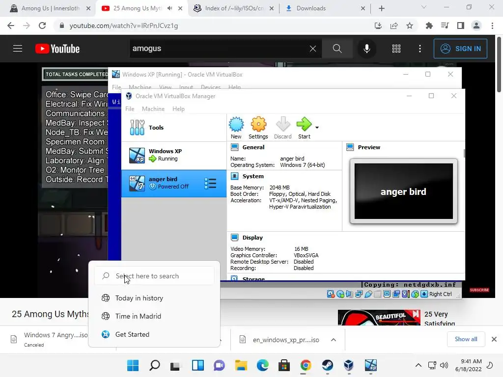Click the USB status icon in VM status bar
The image size is (503, 377).
pos(368,294)
